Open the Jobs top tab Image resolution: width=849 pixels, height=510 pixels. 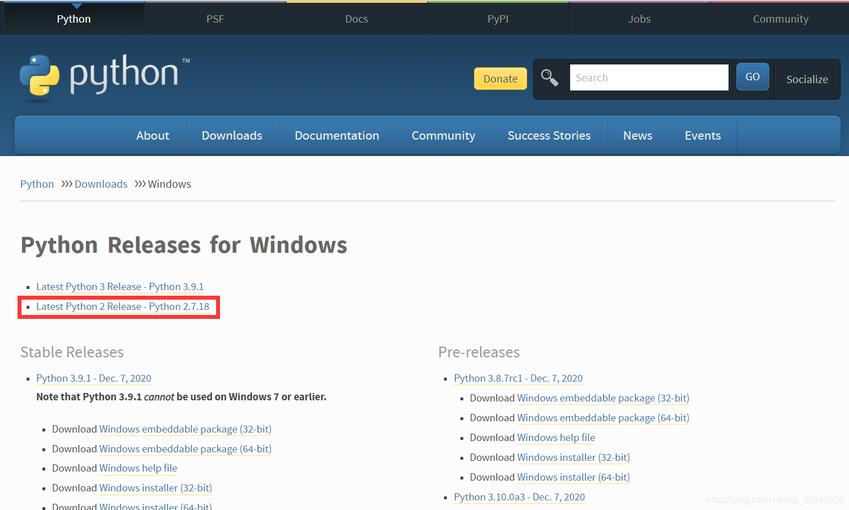640,19
